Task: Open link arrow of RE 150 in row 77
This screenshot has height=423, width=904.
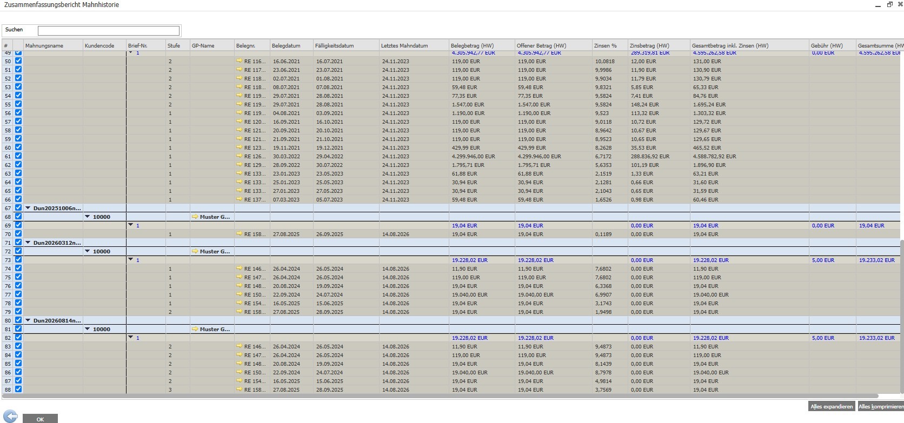Action: point(239,294)
